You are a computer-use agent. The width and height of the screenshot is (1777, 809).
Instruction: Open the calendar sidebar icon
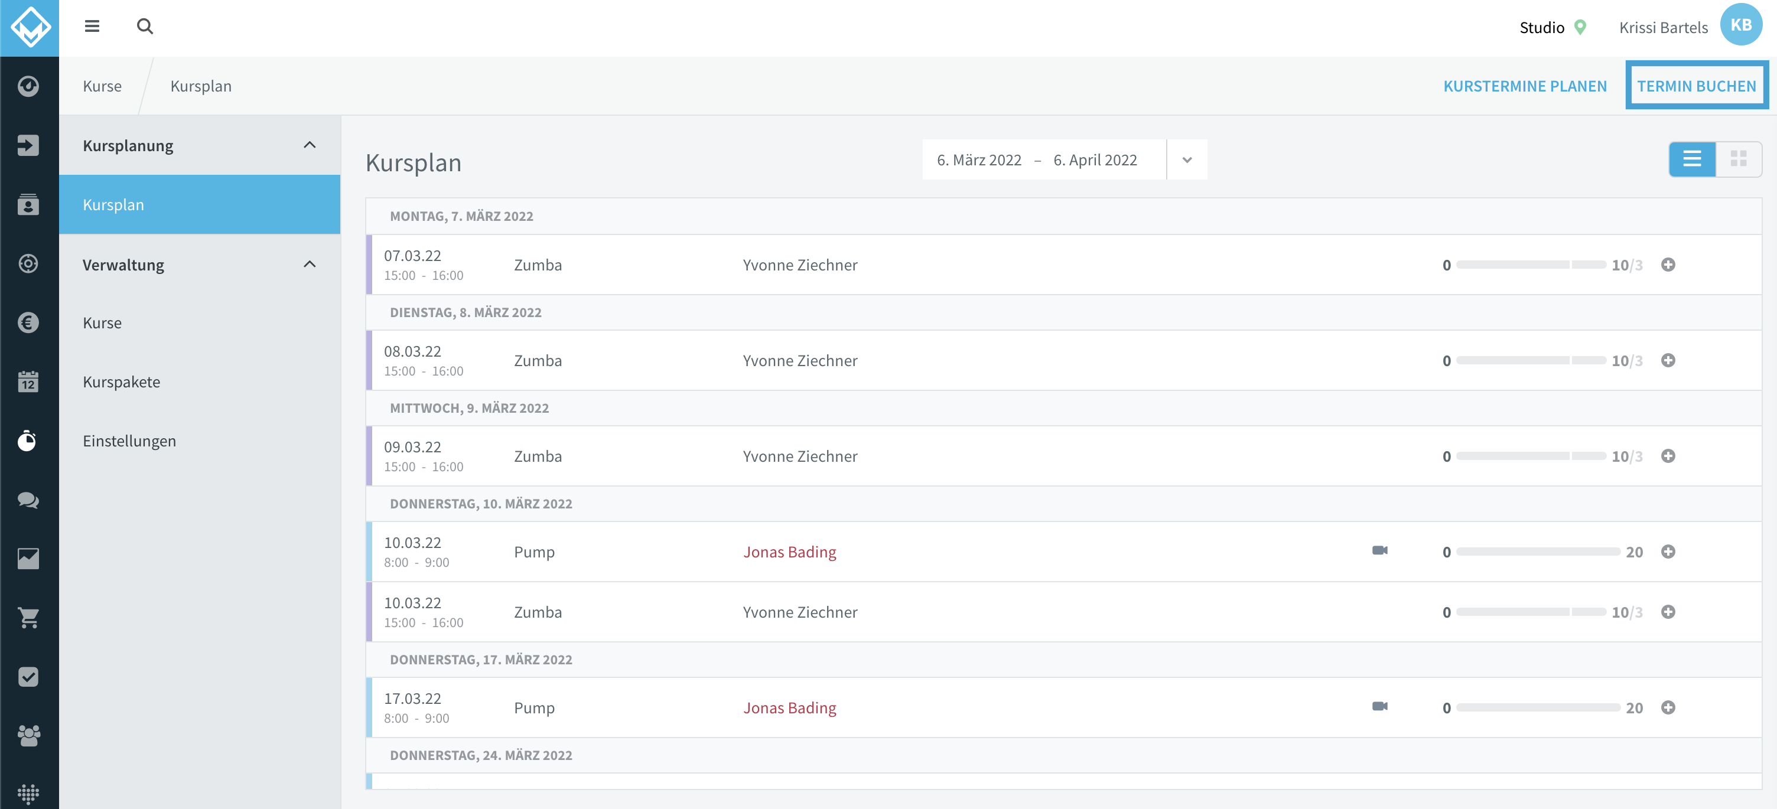point(28,381)
